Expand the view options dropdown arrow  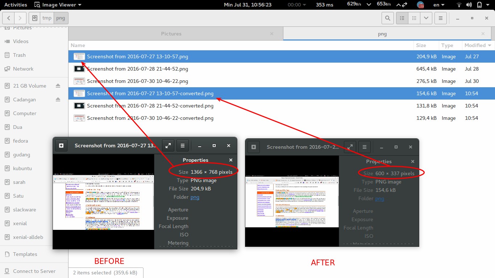426,18
